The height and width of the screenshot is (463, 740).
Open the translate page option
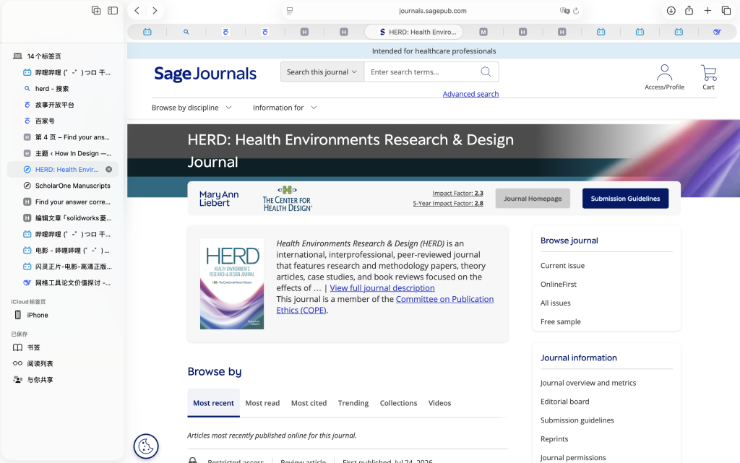pos(564,11)
